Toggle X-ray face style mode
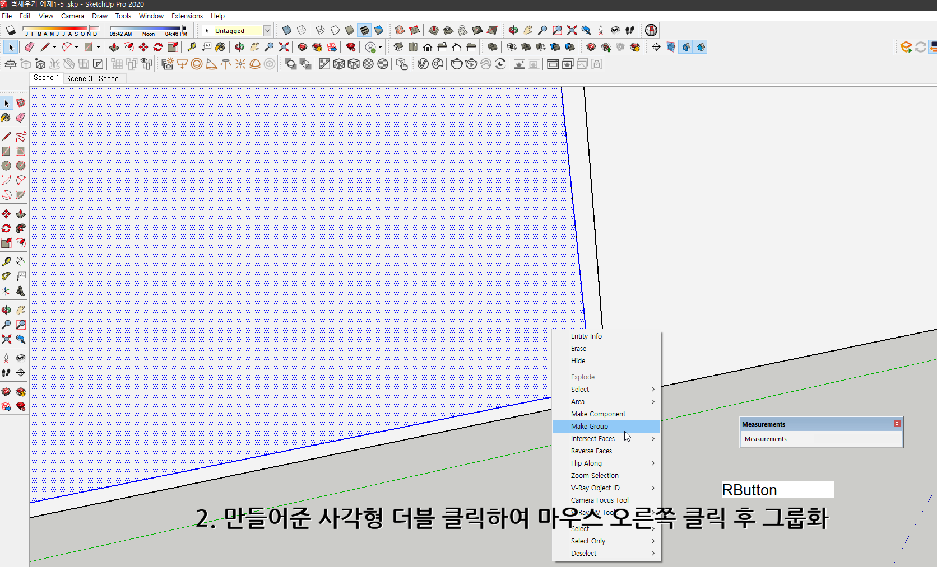The width and height of the screenshot is (937, 567). [x=286, y=30]
